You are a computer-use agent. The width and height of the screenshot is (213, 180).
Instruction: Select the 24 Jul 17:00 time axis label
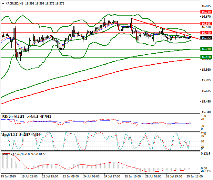click(112, 176)
